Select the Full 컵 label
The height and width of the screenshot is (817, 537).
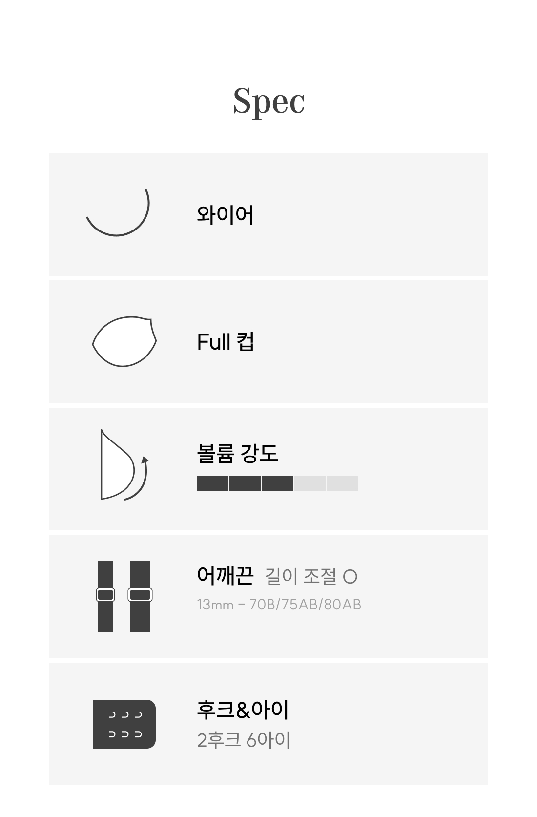point(225,342)
